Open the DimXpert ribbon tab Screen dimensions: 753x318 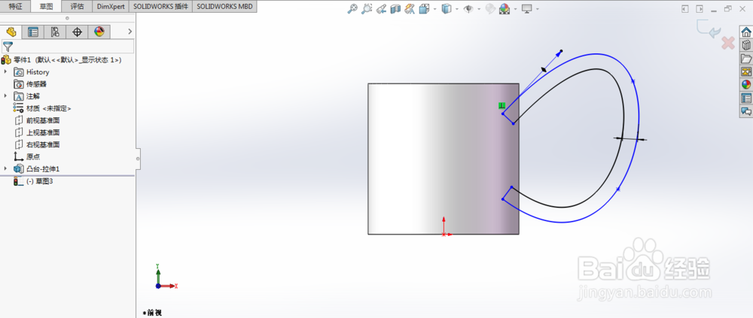[111, 7]
